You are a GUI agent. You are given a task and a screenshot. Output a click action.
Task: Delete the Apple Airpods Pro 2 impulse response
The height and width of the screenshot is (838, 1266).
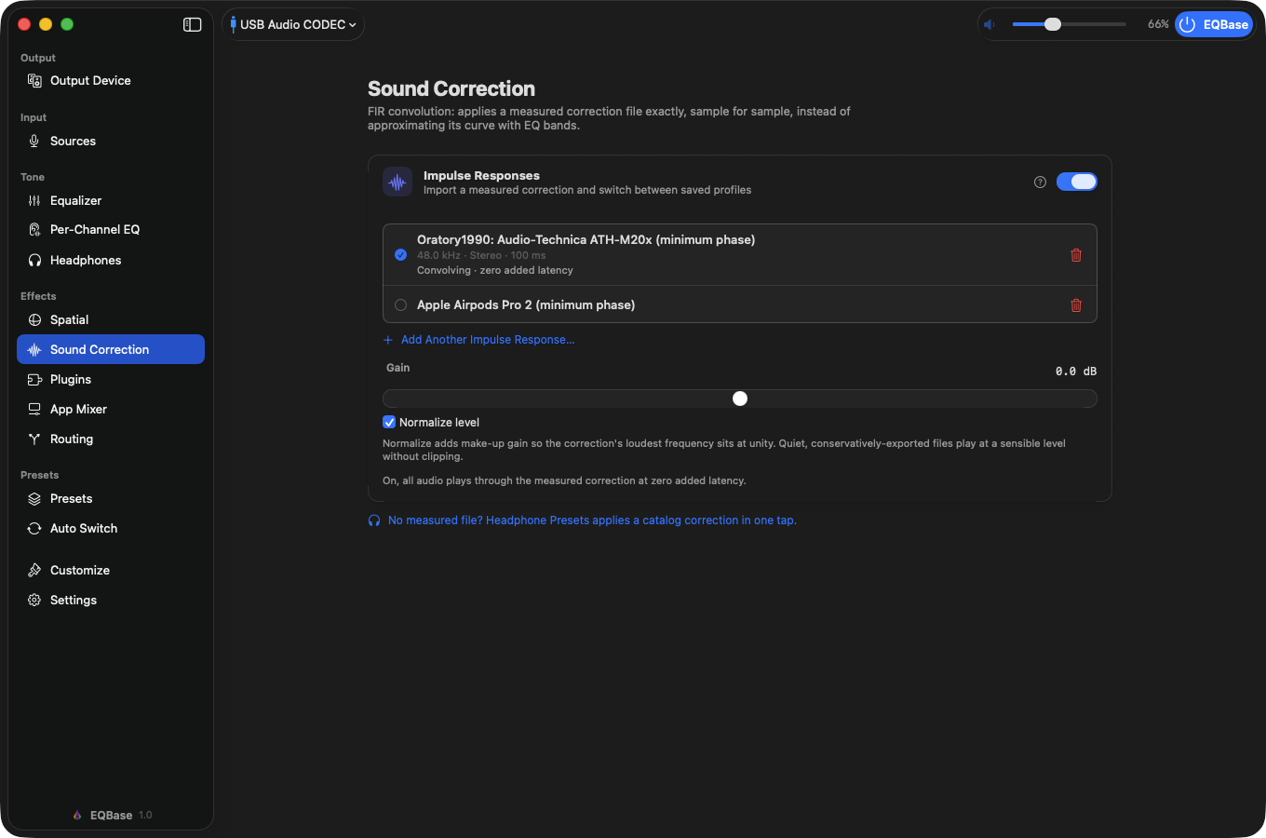1076,305
